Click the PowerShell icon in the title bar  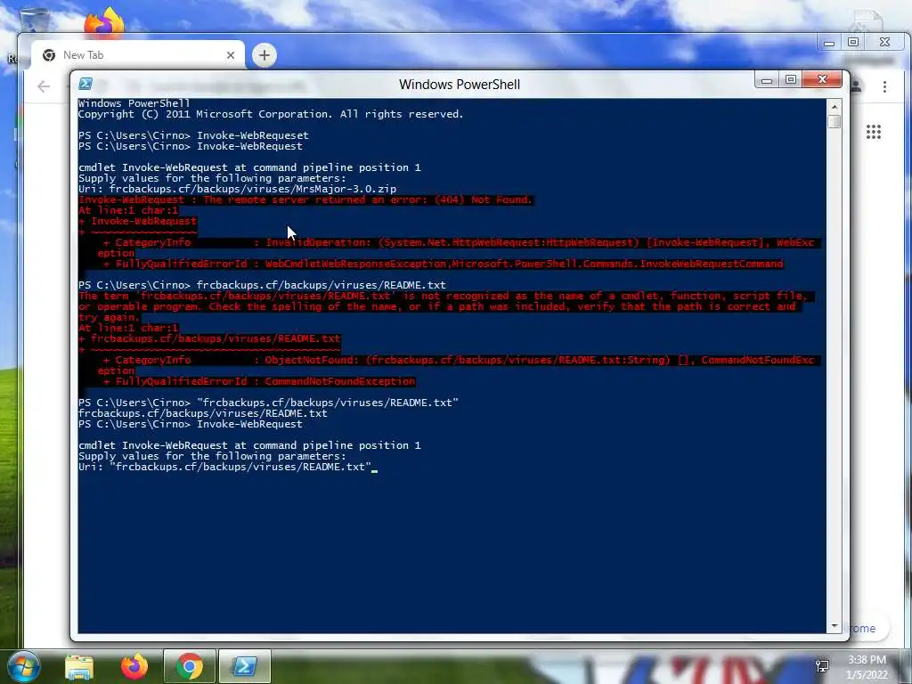[85, 84]
